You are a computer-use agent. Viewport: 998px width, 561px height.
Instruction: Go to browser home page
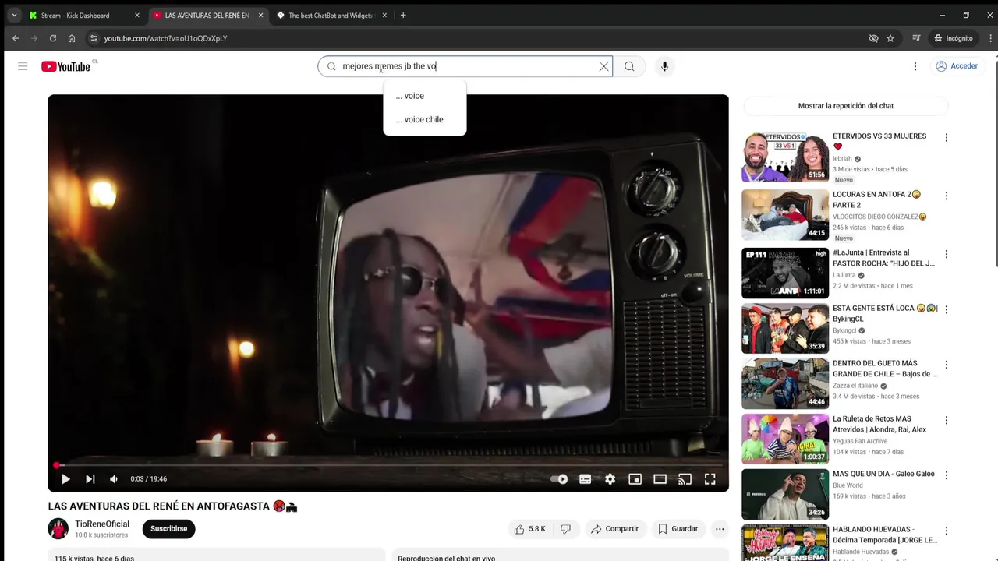tap(72, 38)
